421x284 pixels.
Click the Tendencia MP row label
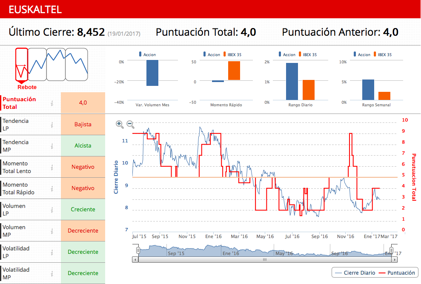click(16, 146)
